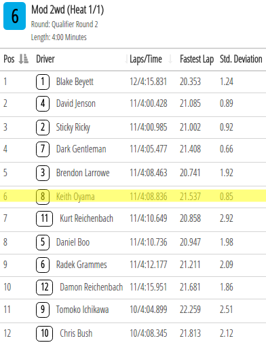Screen dimensions: 266x347
Task: Click car number 11 badge for Kurt Reichenbach
Action: [x=44, y=218]
